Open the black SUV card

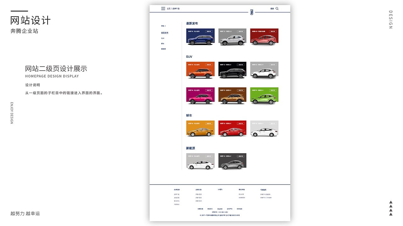point(232,70)
